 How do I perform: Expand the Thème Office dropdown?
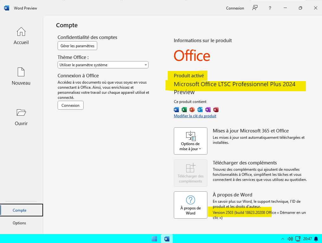(103, 65)
